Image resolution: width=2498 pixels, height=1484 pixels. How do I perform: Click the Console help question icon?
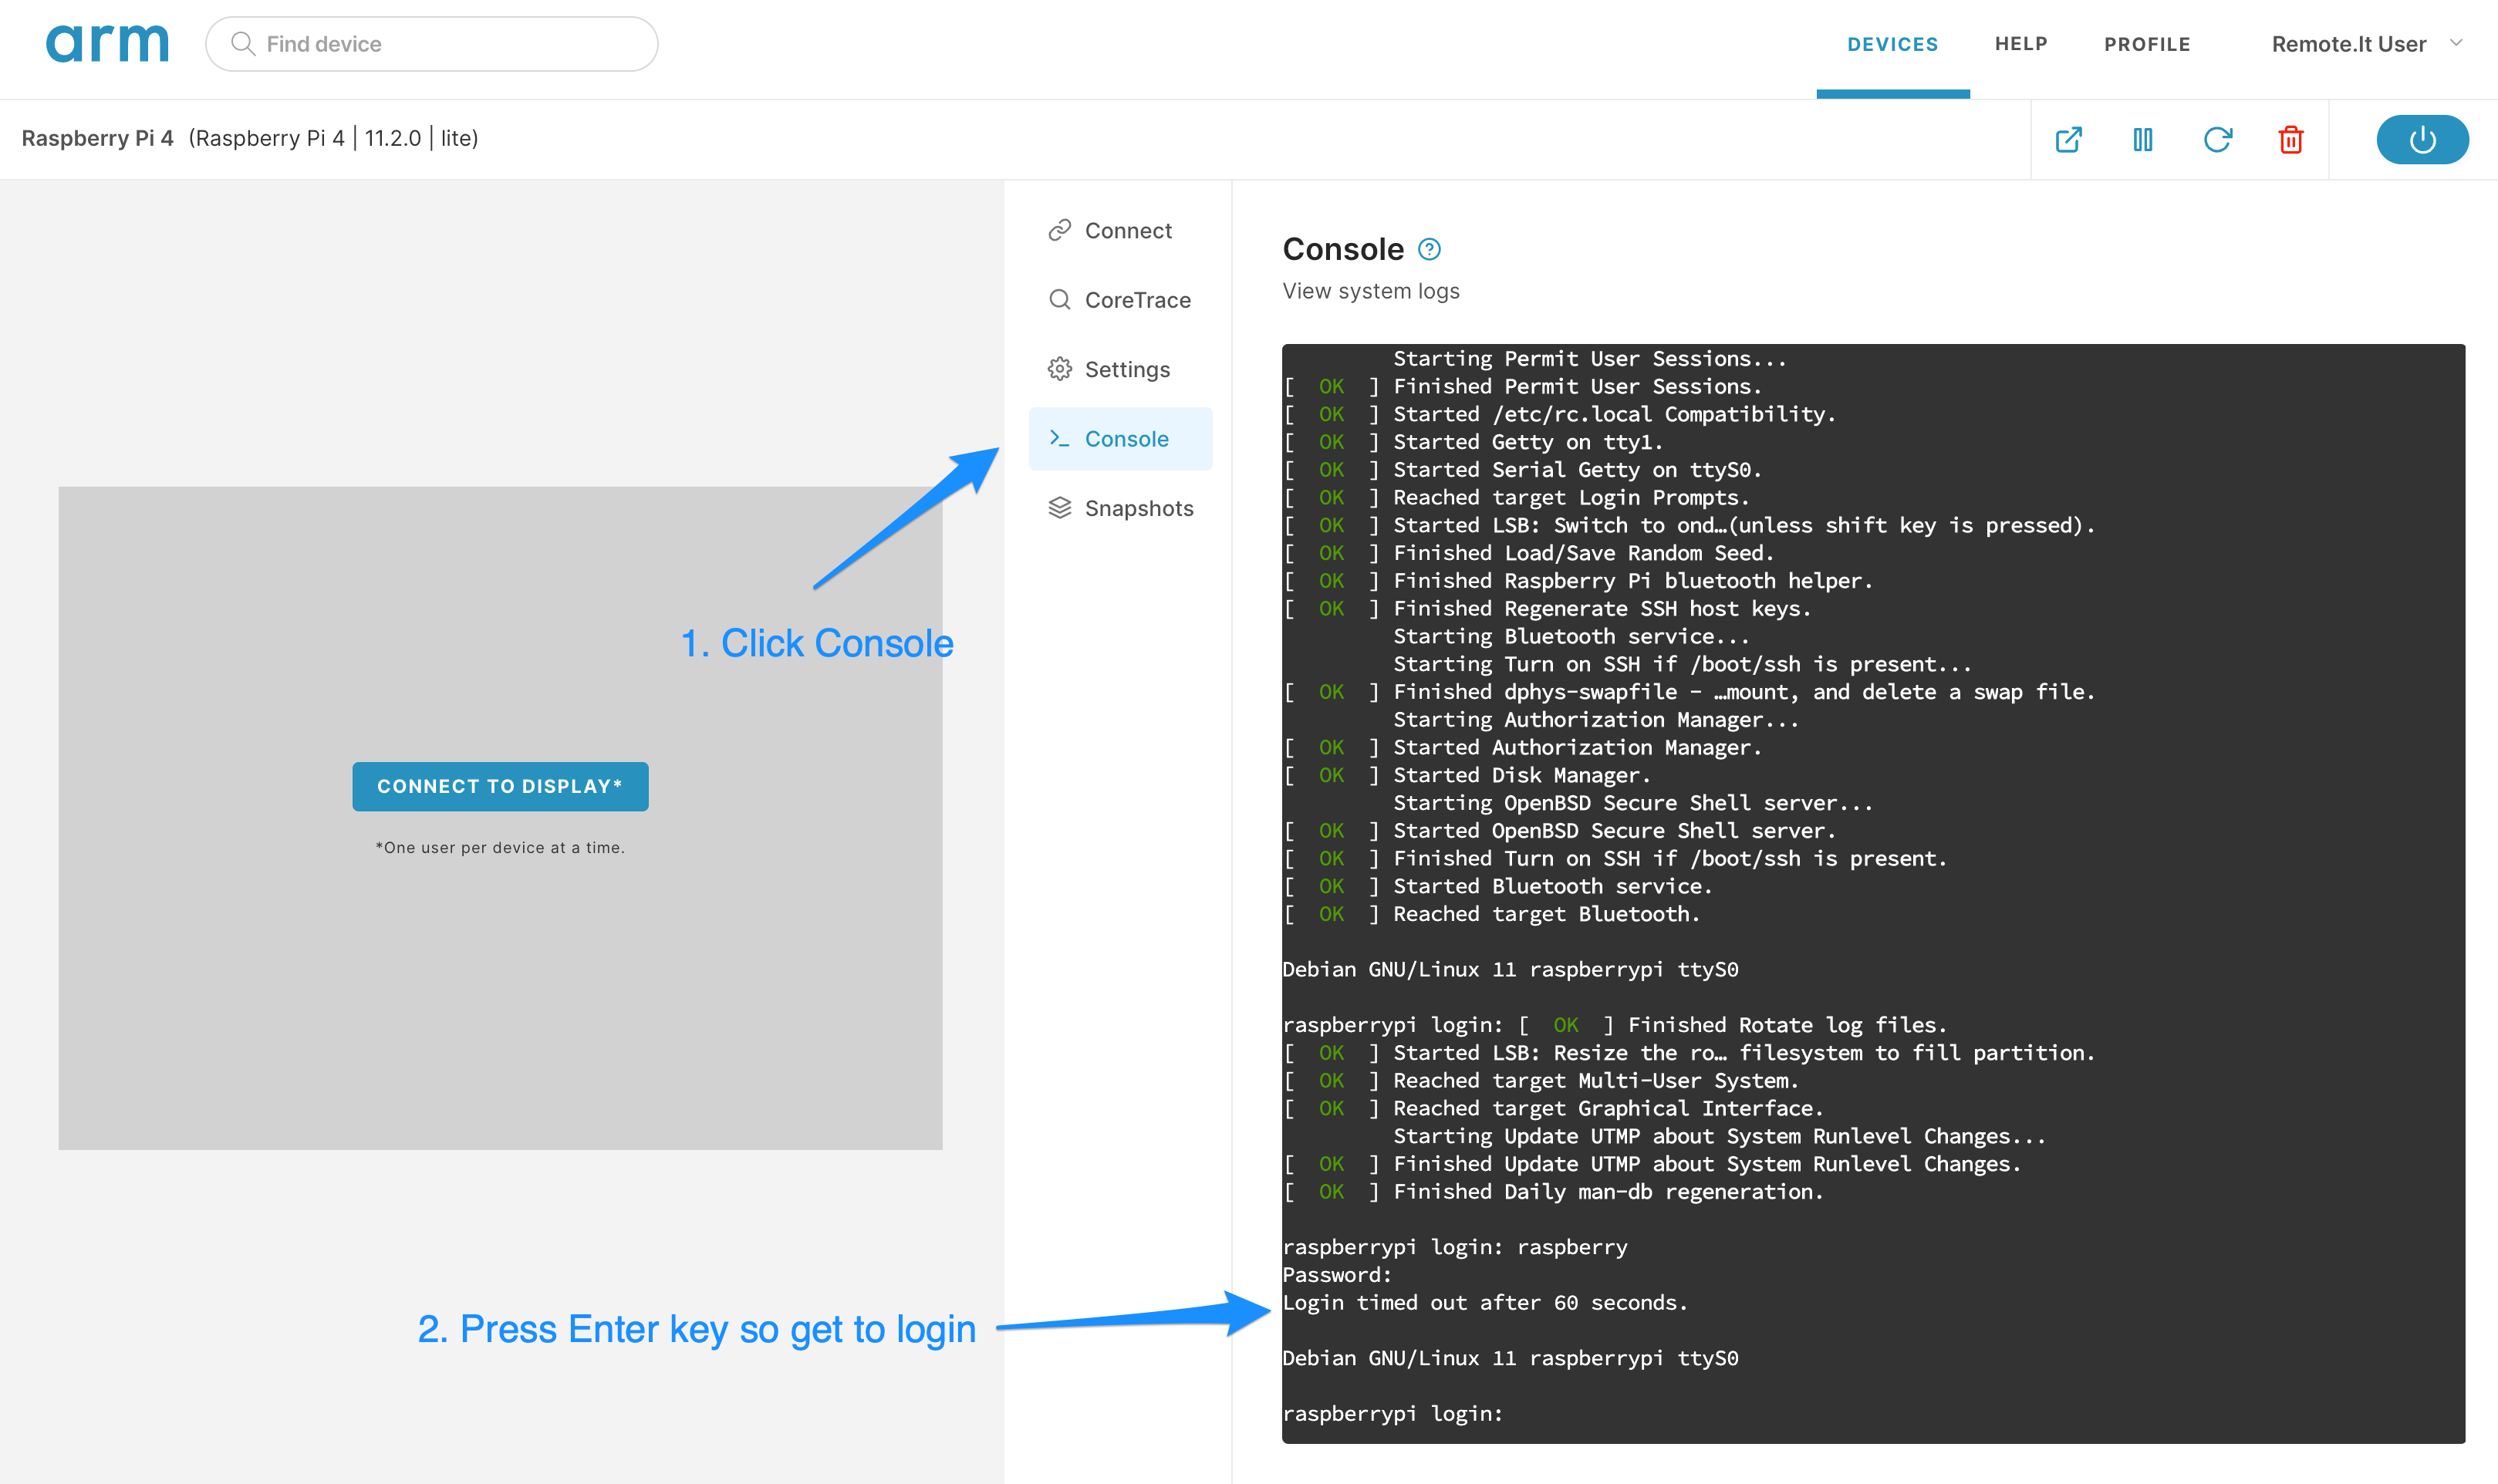(x=1429, y=250)
